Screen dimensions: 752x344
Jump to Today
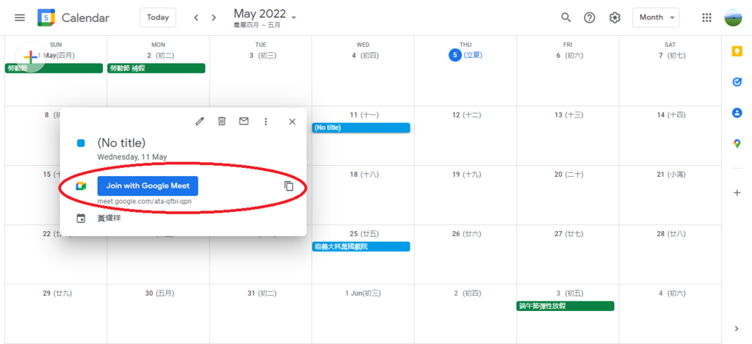pos(158,18)
